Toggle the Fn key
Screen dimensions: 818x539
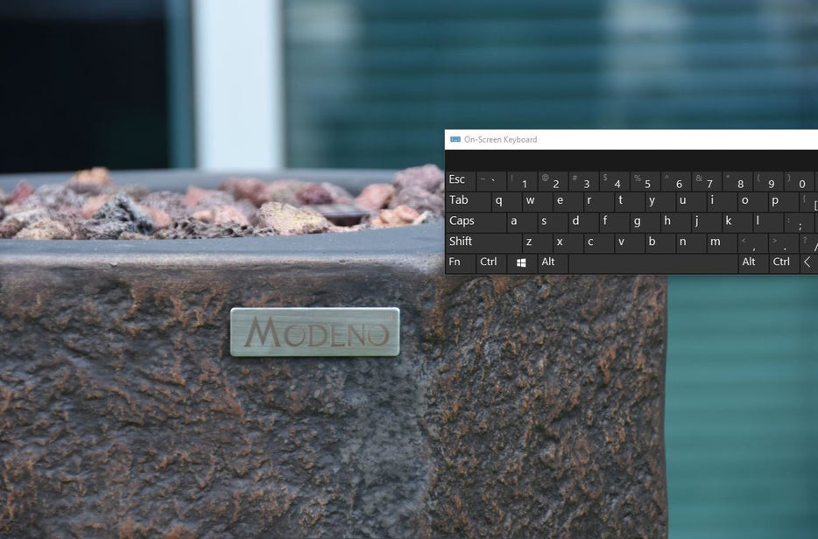point(459,262)
